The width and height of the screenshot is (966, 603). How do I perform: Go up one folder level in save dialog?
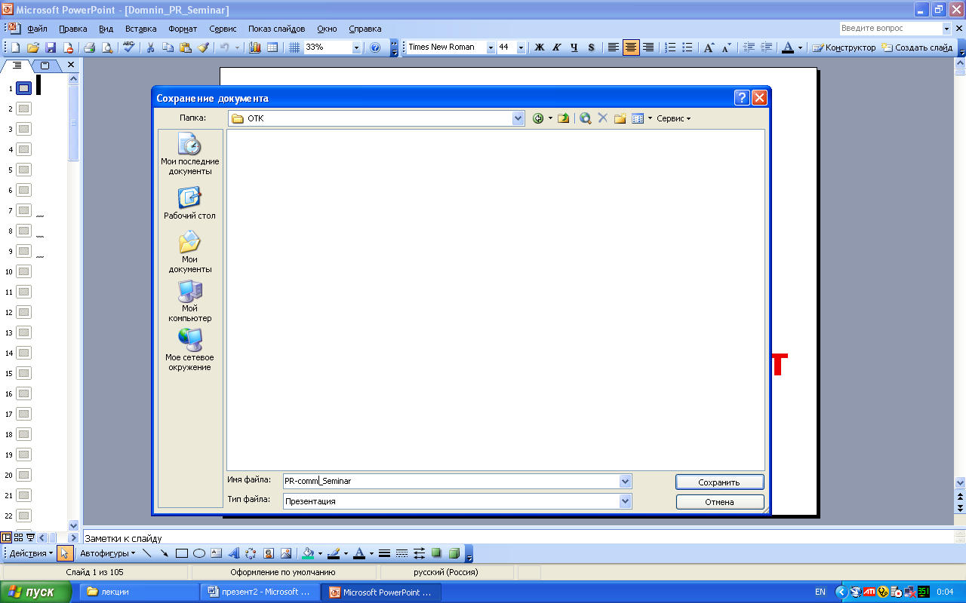tap(563, 118)
